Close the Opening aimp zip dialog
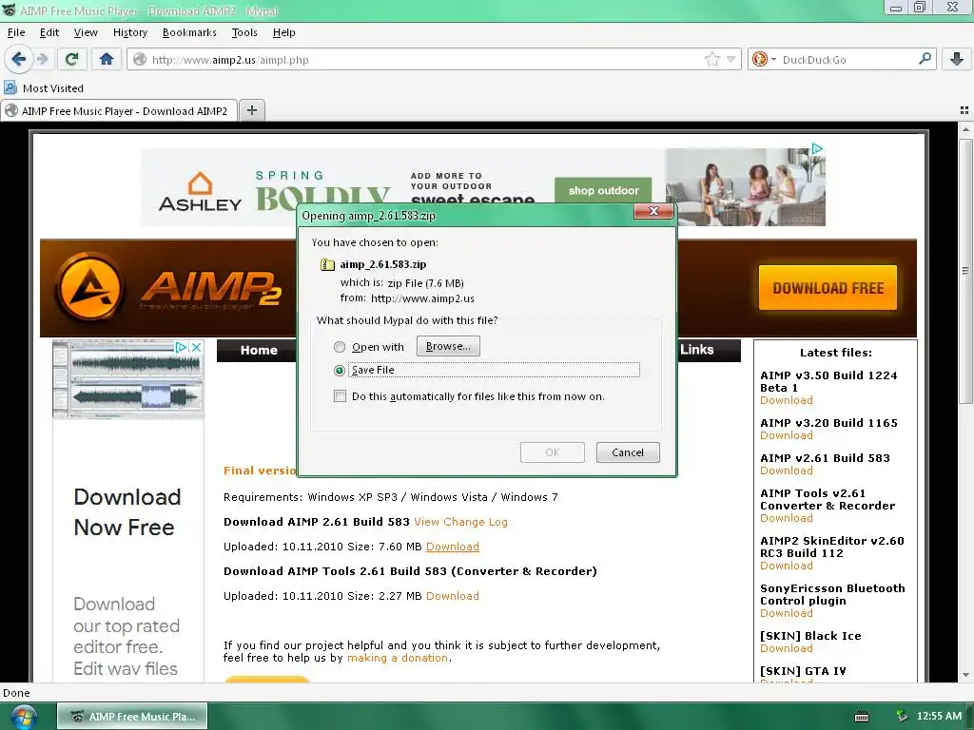974x730 pixels. tap(653, 211)
